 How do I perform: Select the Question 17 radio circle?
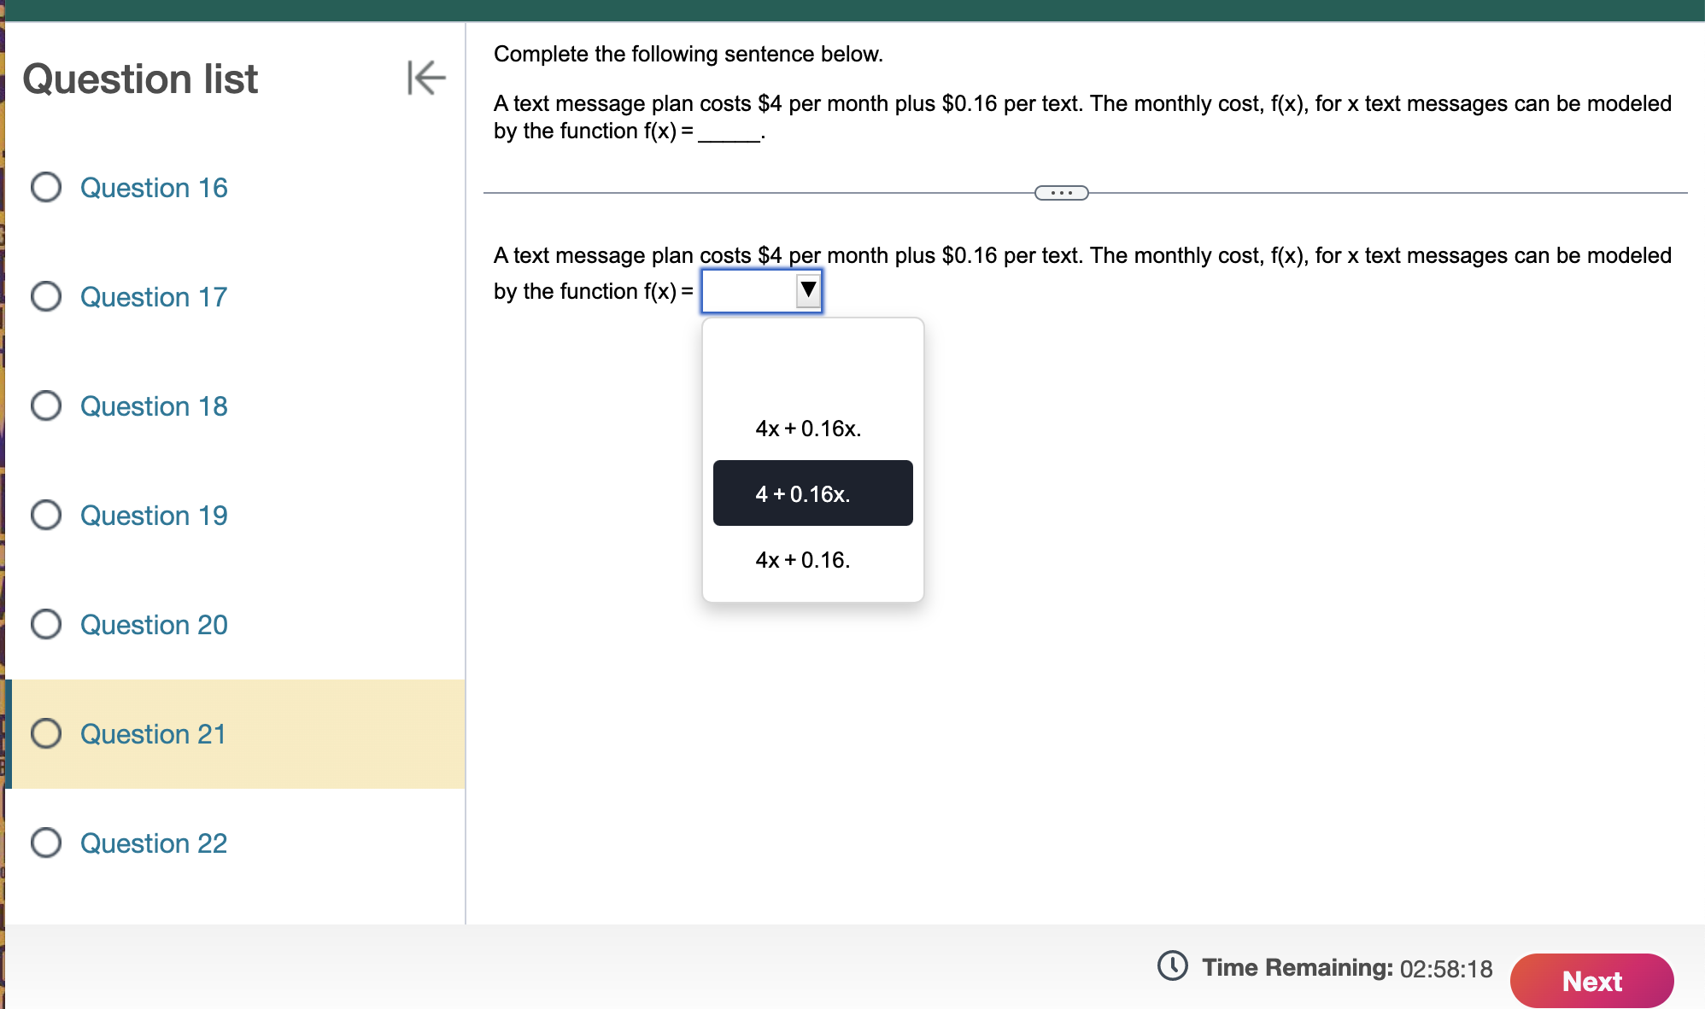(x=46, y=296)
